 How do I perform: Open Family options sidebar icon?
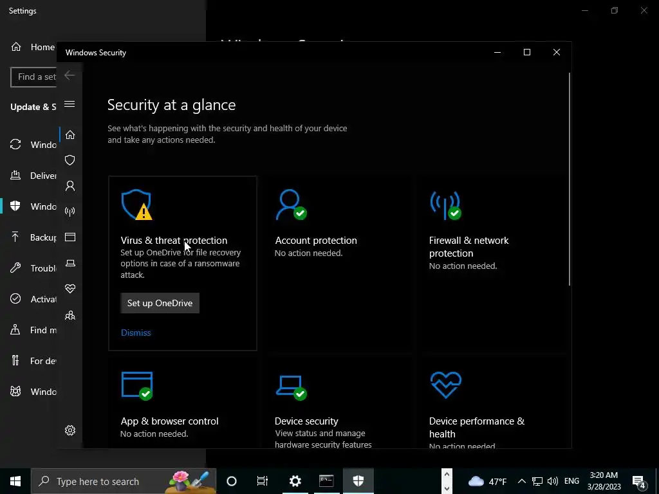click(x=70, y=315)
